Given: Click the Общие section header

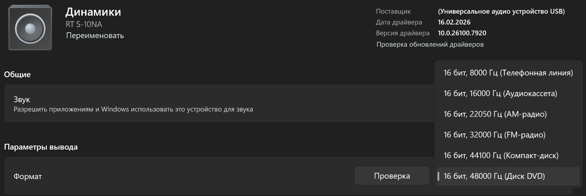Looking at the screenshot, I should click(17, 74).
